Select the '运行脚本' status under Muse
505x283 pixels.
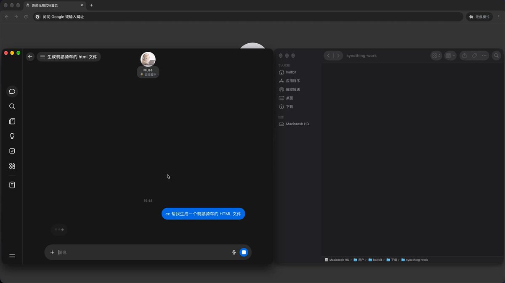point(148,74)
